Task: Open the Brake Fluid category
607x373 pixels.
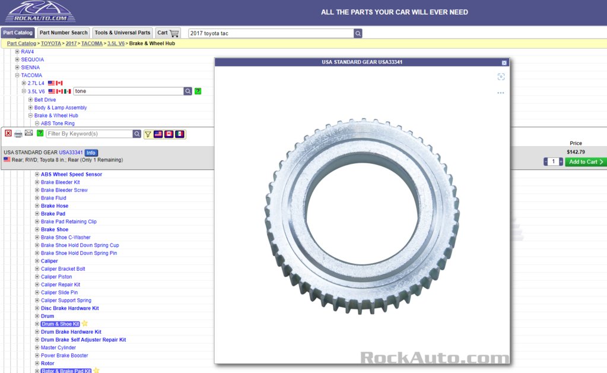Action: tap(53, 198)
